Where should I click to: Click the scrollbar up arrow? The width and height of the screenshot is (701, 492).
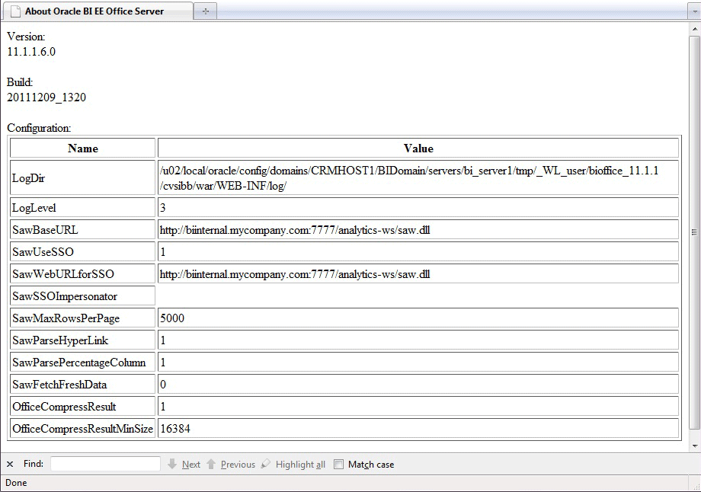coord(694,29)
